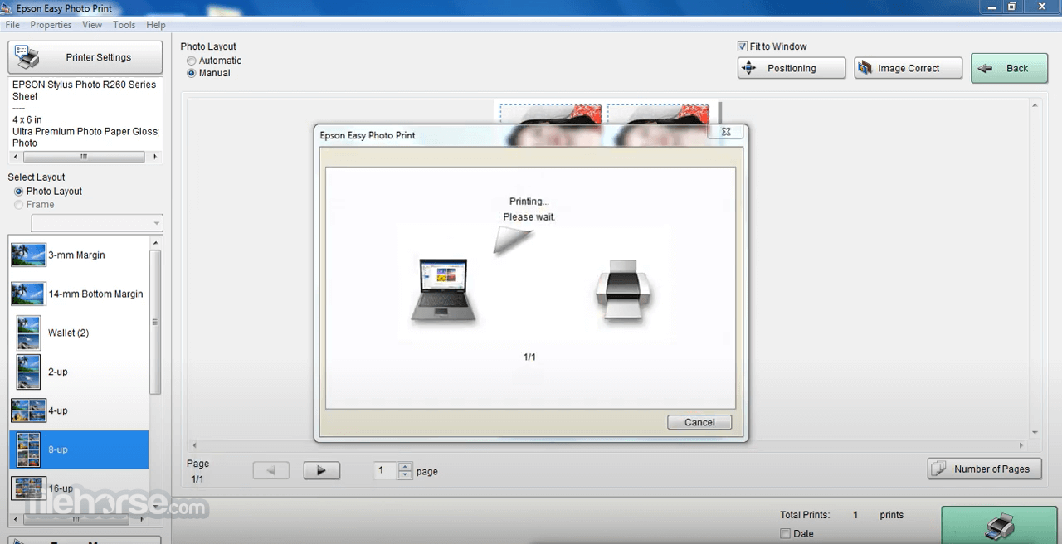Click the green Print button icon

1000,525
